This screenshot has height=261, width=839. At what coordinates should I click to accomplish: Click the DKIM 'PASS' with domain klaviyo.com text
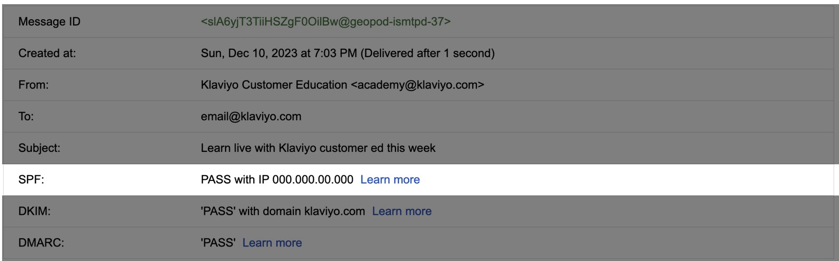[x=282, y=212]
